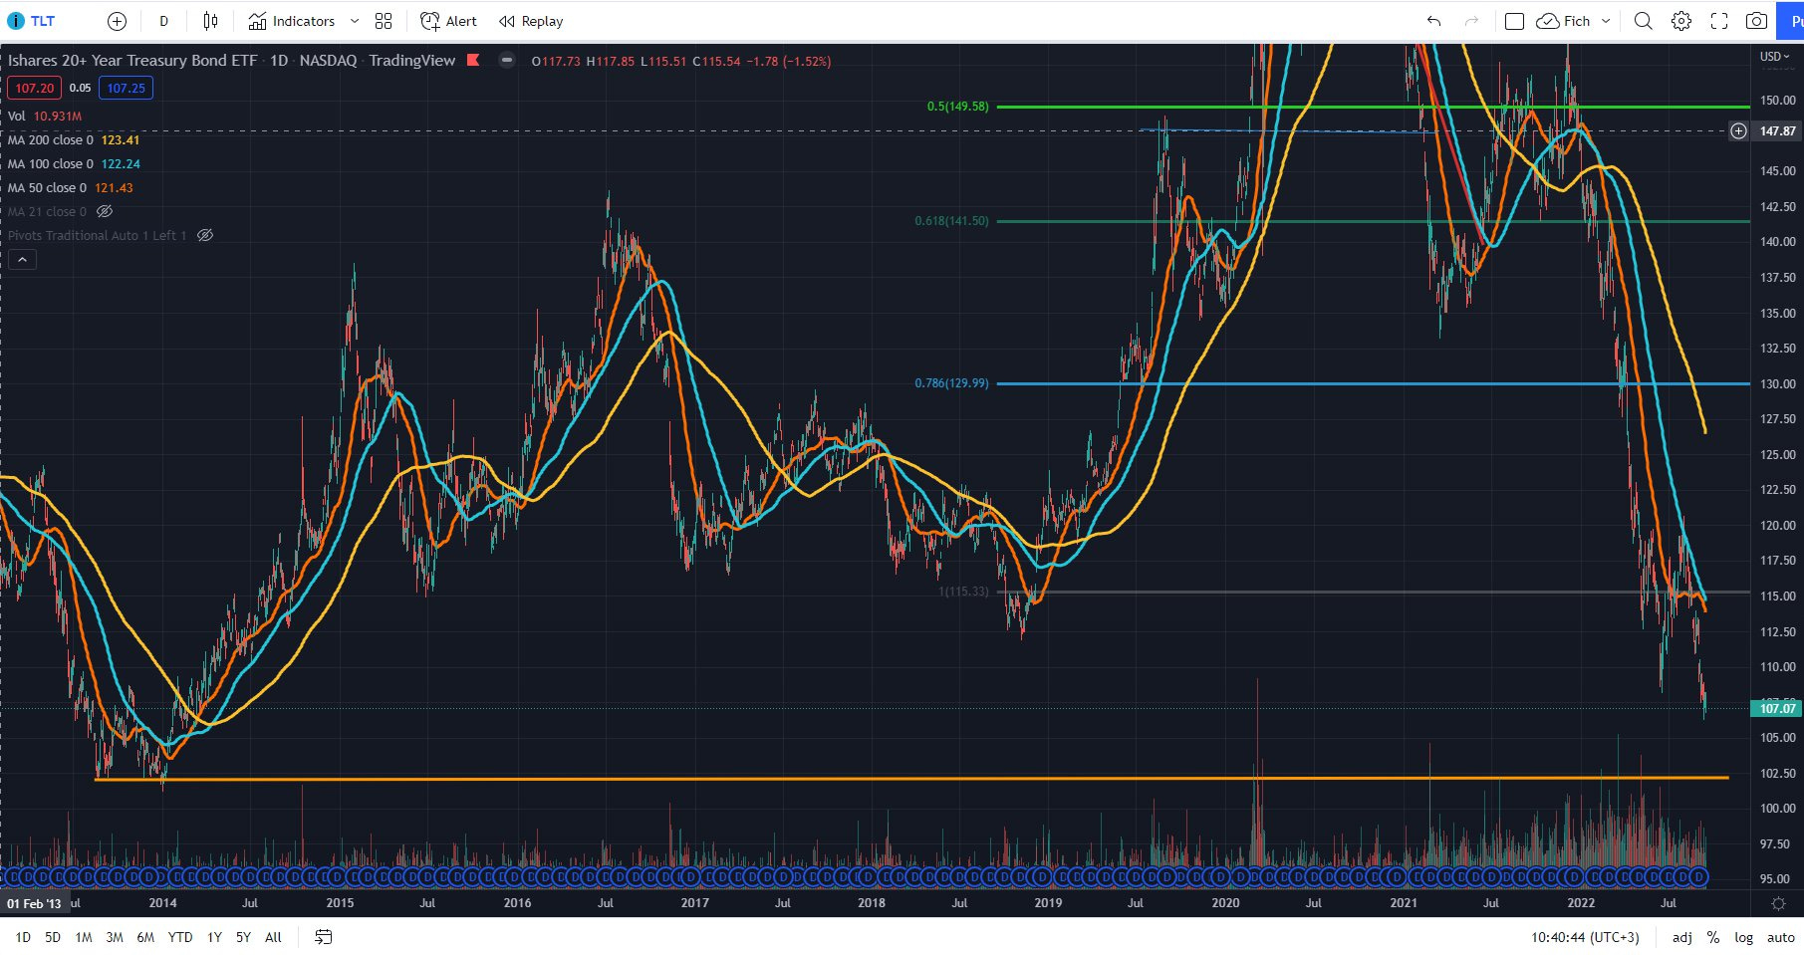The width and height of the screenshot is (1804, 955).
Task: Set range to 6M
Action: 145,937
